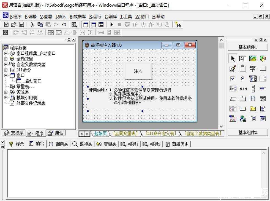Open the 起始页 document tab
Image resolution: width=270 pixels, height=201 pixels.
(x=100, y=133)
